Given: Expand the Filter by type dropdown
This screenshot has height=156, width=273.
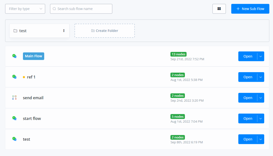Looking at the screenshot, I should click(25, 9).
